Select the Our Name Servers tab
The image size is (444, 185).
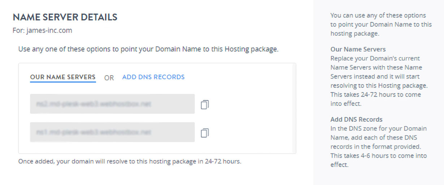coord(63,77)
